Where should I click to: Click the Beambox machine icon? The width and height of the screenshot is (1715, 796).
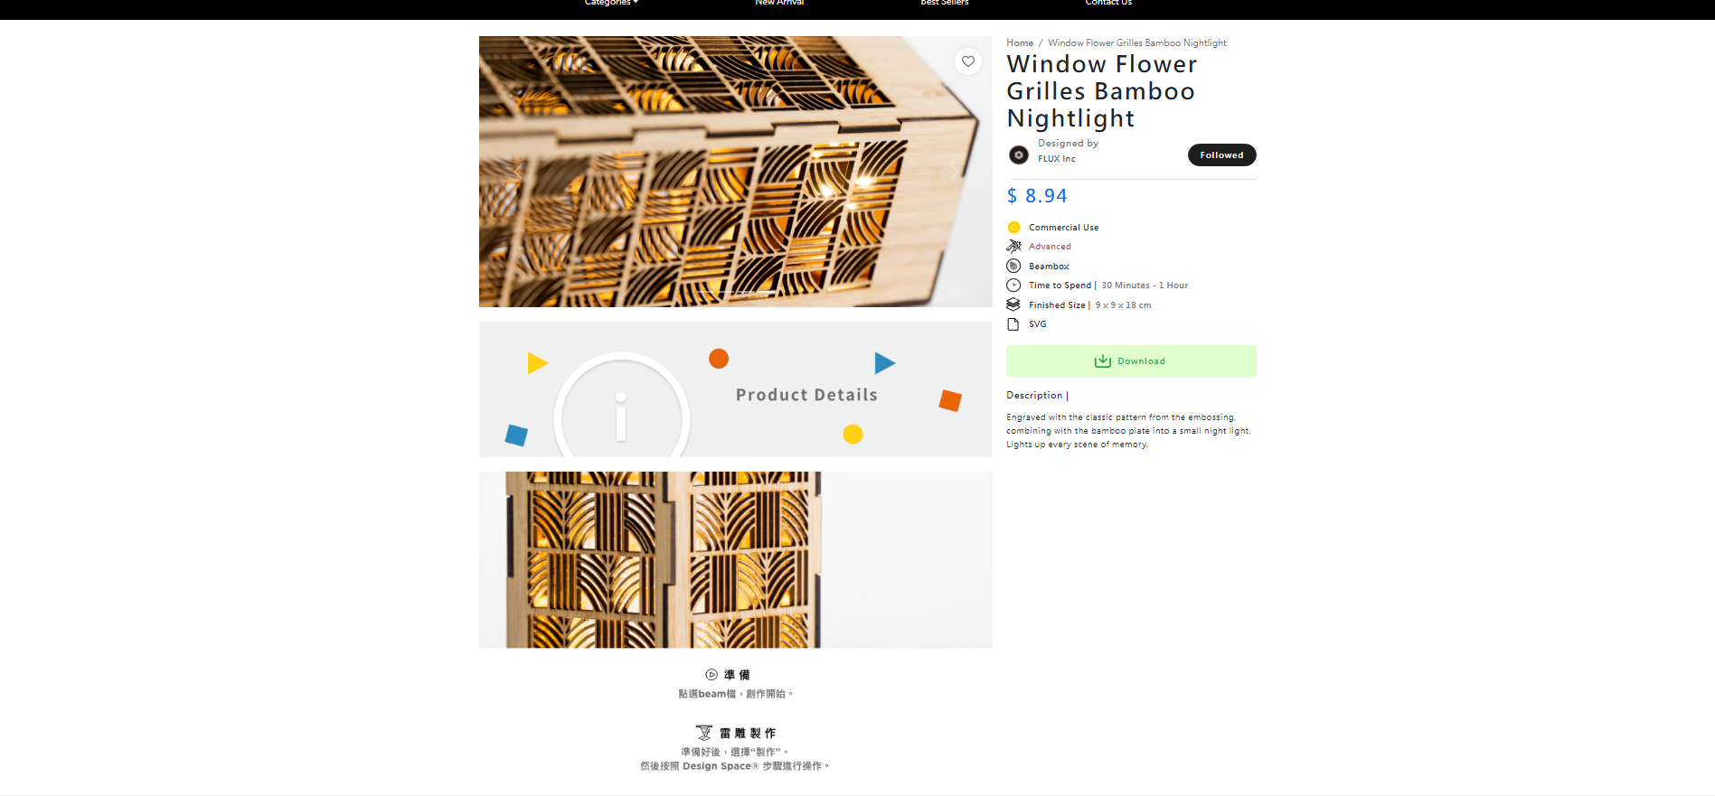pos(1013,266)
